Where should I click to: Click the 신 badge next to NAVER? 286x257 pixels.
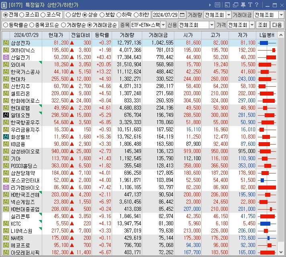coord(6,238)
